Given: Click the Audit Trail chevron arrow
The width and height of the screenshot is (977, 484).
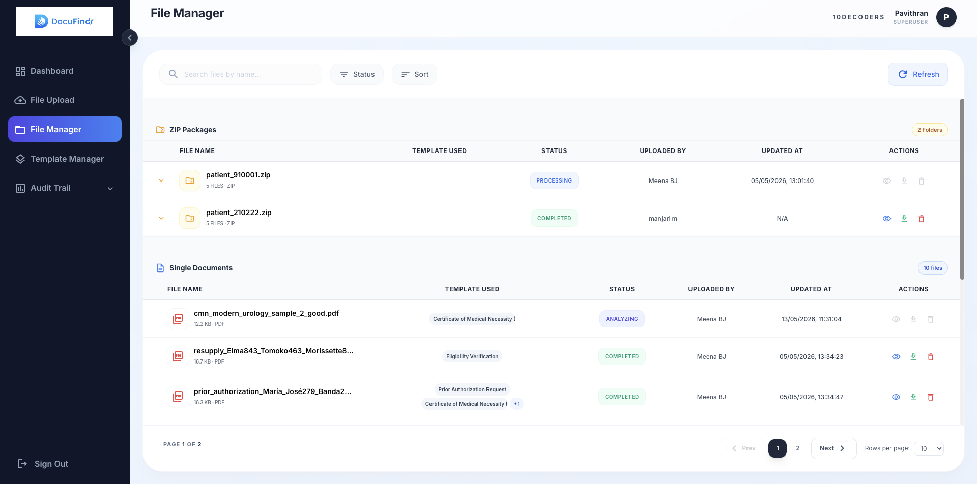Looking at the screenshot, I should [x=110, y=189].
